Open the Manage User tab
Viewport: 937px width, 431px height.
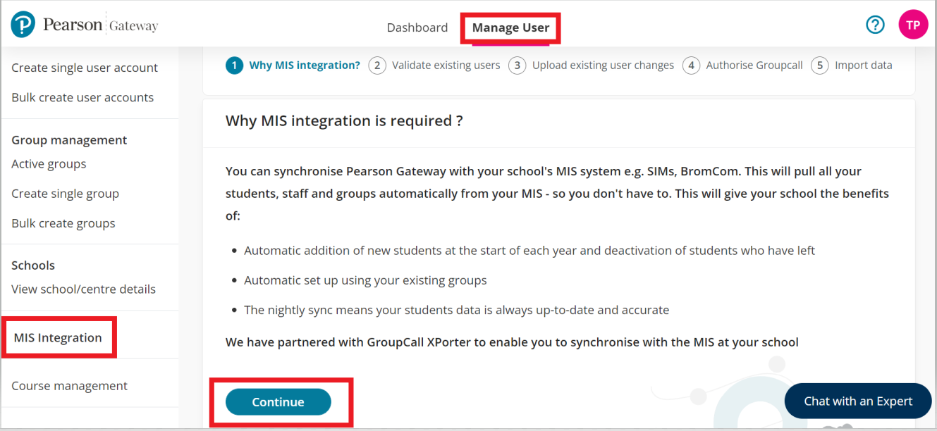(x=510, y=27)
